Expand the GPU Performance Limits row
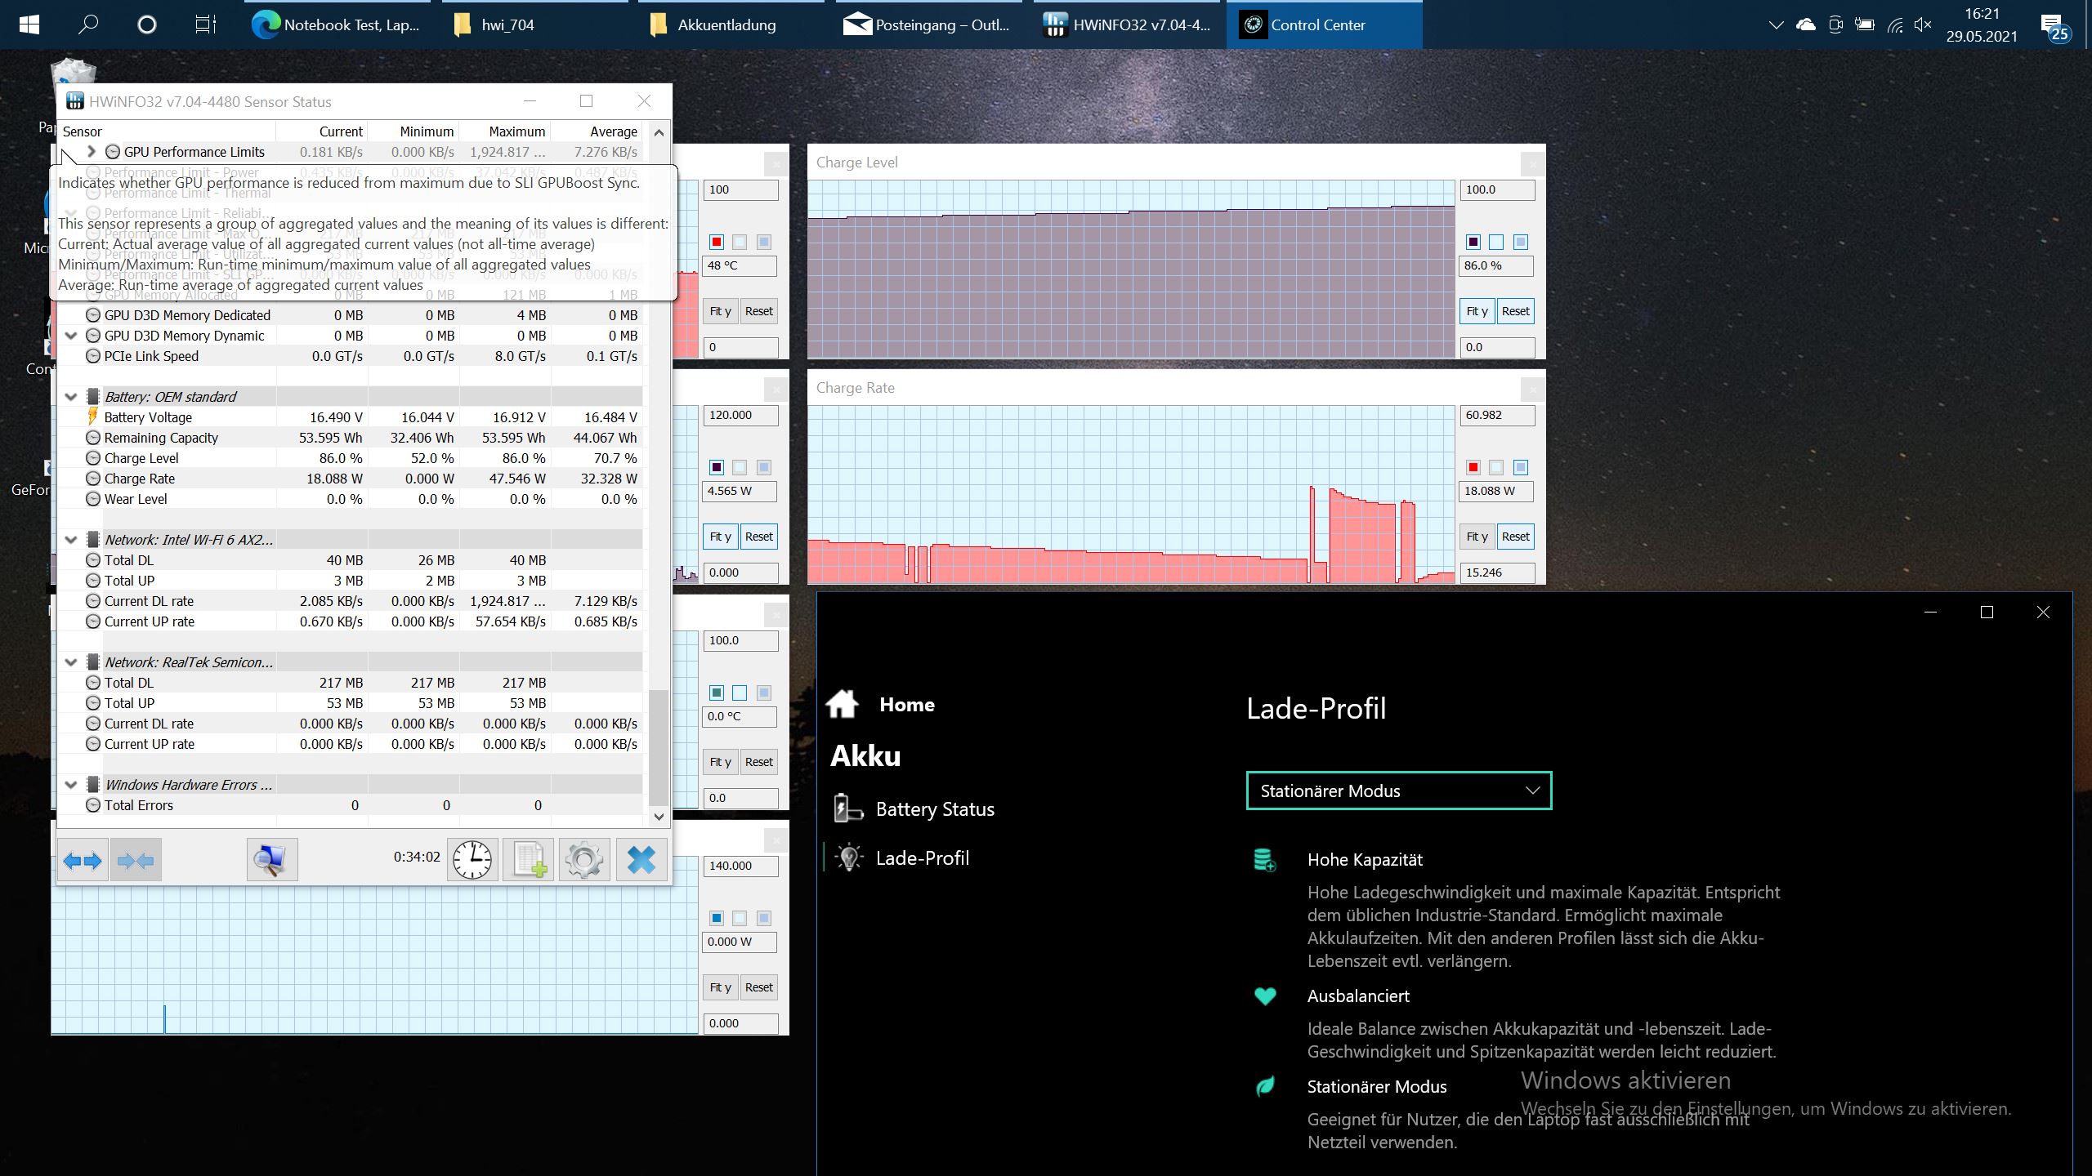Screen dimensions: 2092x1176 pos(92,152)
